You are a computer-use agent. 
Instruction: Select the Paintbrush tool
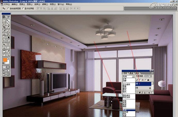tap(8, 31)
